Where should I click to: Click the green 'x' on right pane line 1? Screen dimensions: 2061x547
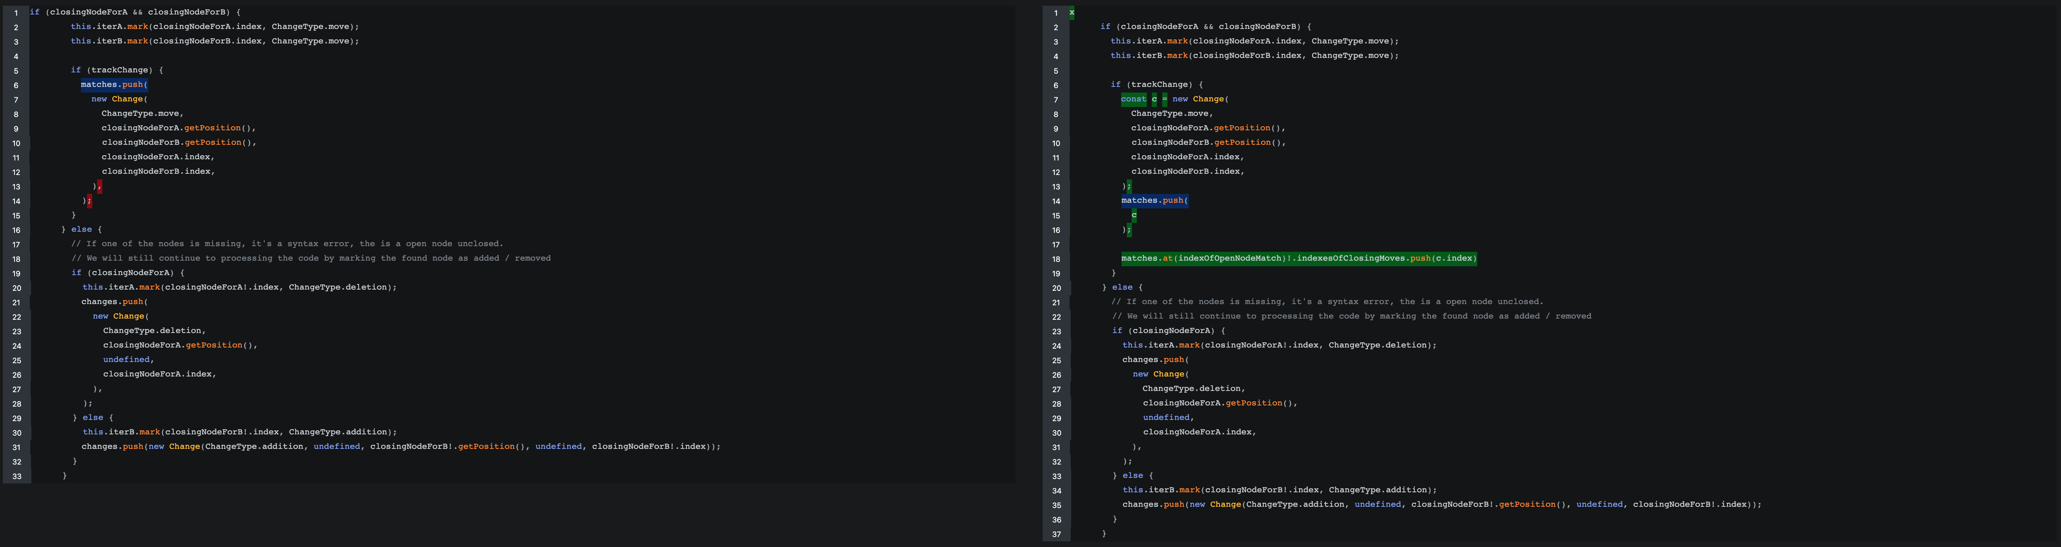[x=1072, y=13]
